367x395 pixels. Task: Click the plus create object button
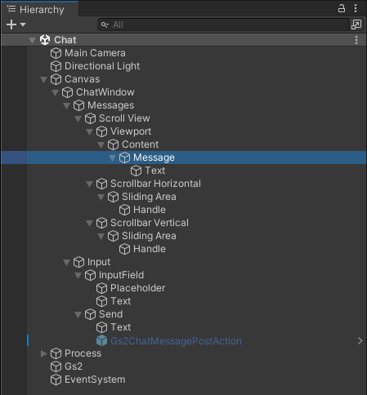click(11, 24)
